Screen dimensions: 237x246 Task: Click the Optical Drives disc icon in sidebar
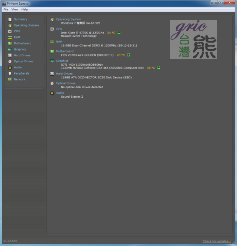10,61
